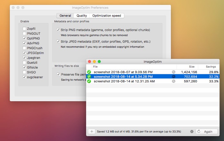
Task: Enable the PNGCrush checkbox
Action: 24,48
